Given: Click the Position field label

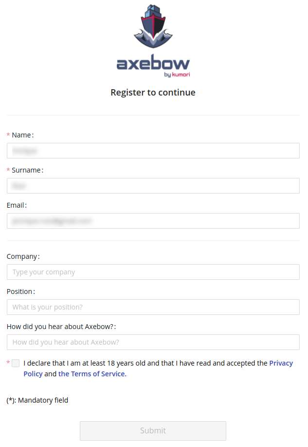Looking at the screenshot, I should (20, 292).
